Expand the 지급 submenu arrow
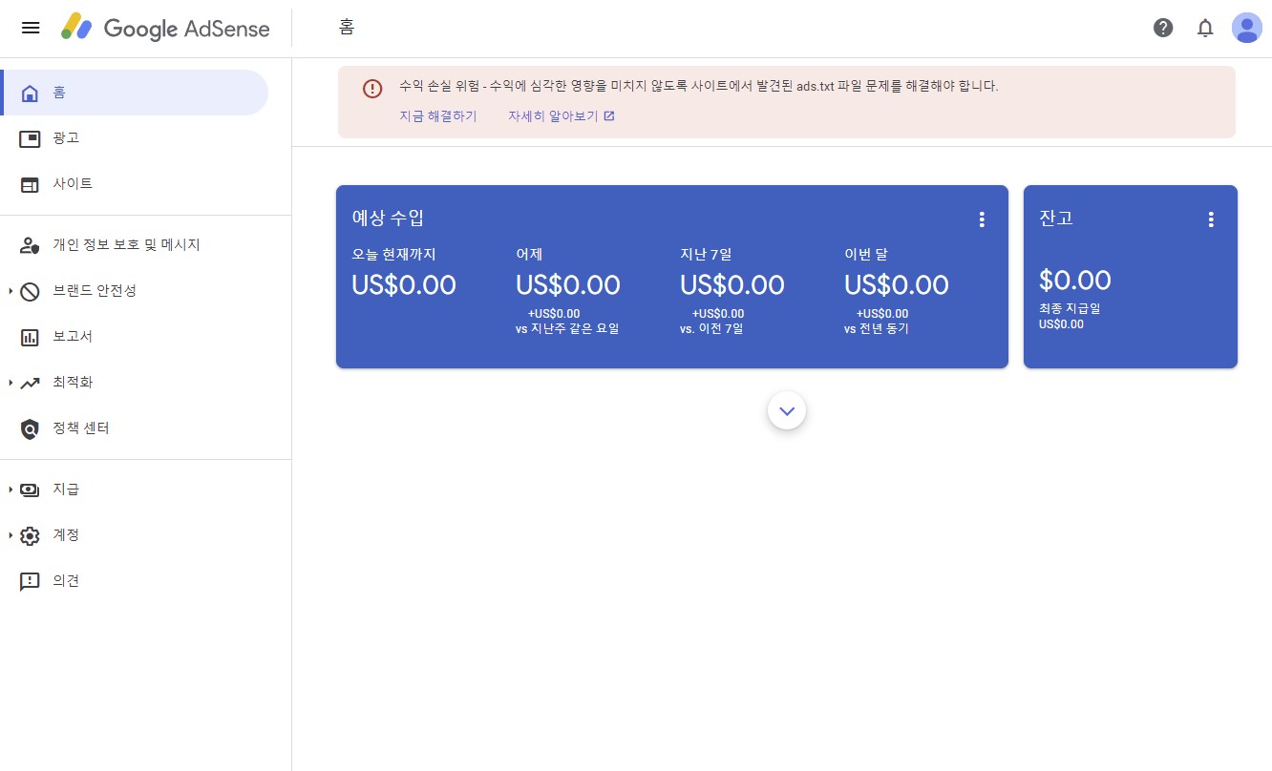1272x771 pixels. 11,490
